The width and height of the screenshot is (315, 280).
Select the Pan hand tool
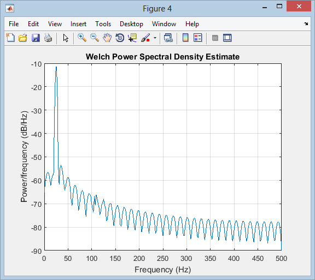click(x=107, y=38)
